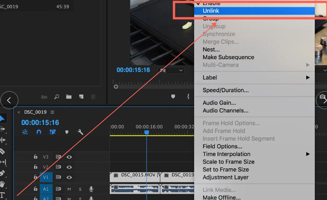Image resolution: width=327 pixels, height=200 pixels.
Task: Choose Set to Frame Size
Action: coord(226,169)
